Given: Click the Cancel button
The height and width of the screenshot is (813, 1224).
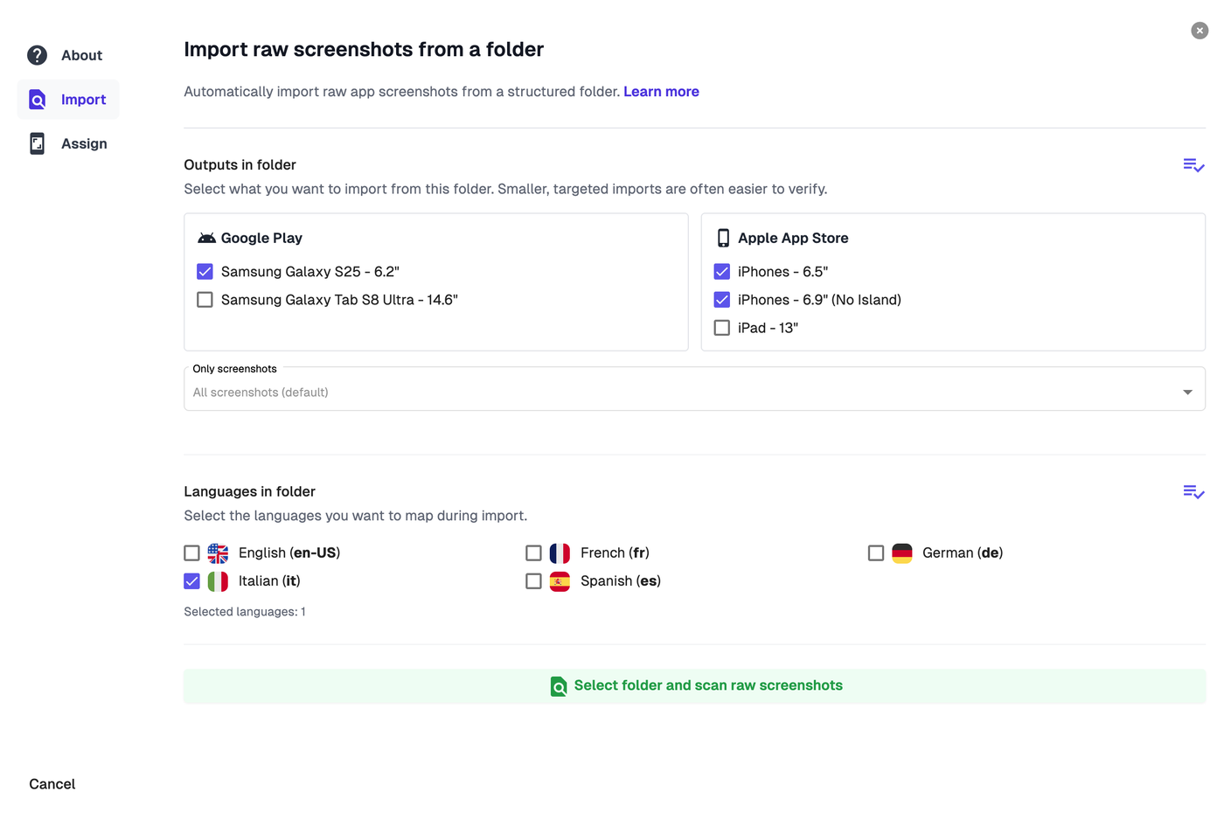Looking at the screenshot, I should tap(52, 784).
